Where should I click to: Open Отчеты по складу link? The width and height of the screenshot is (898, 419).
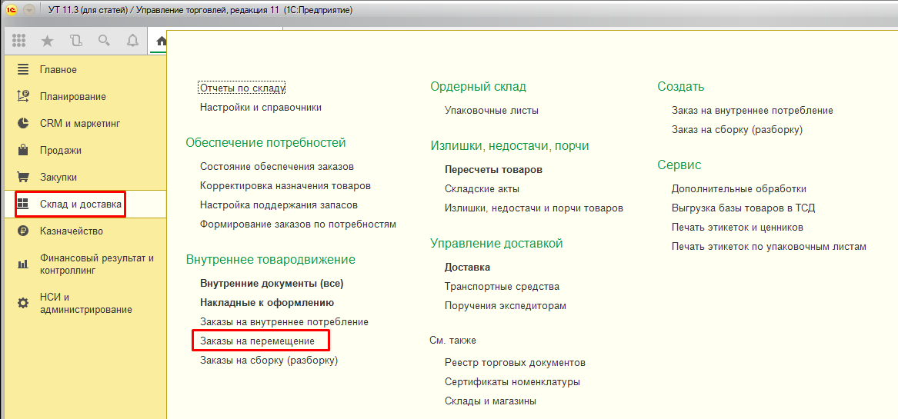(242, 88)
